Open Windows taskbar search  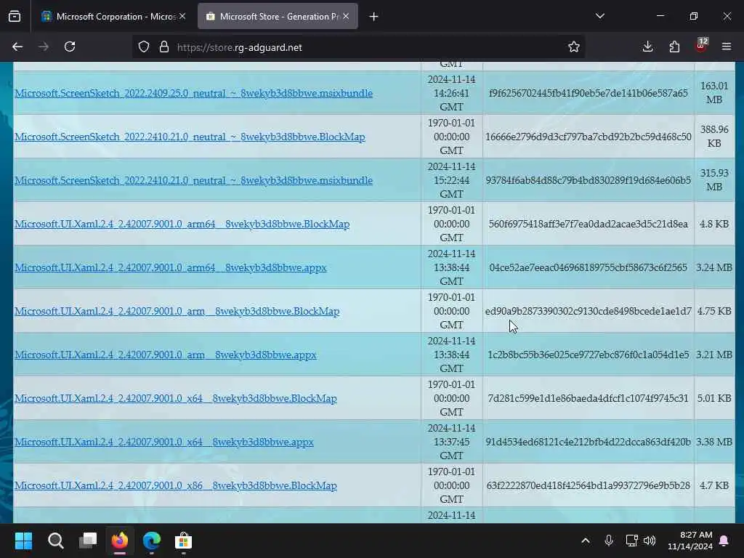55,541
